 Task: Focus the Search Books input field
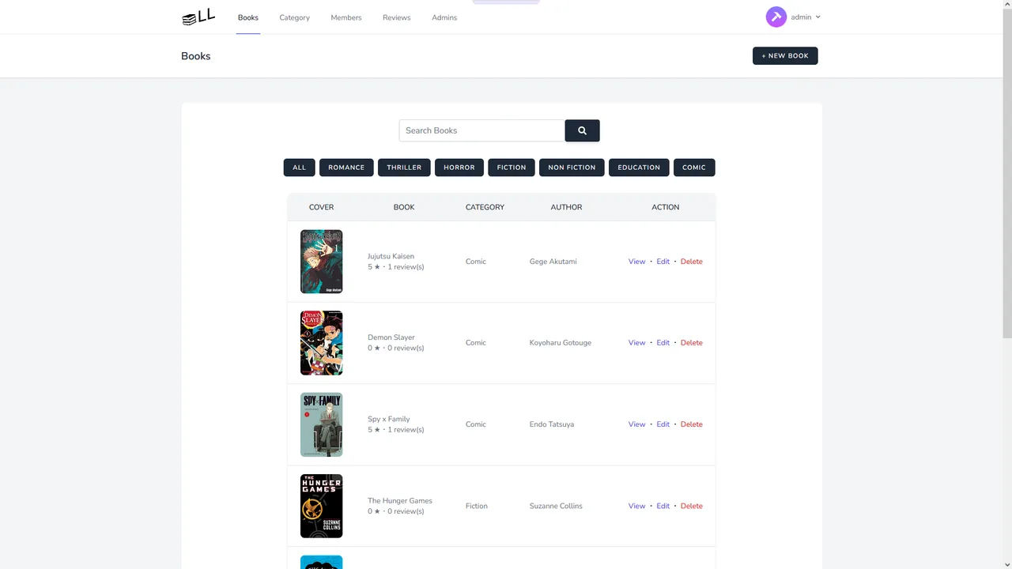(x=482, y=130)
